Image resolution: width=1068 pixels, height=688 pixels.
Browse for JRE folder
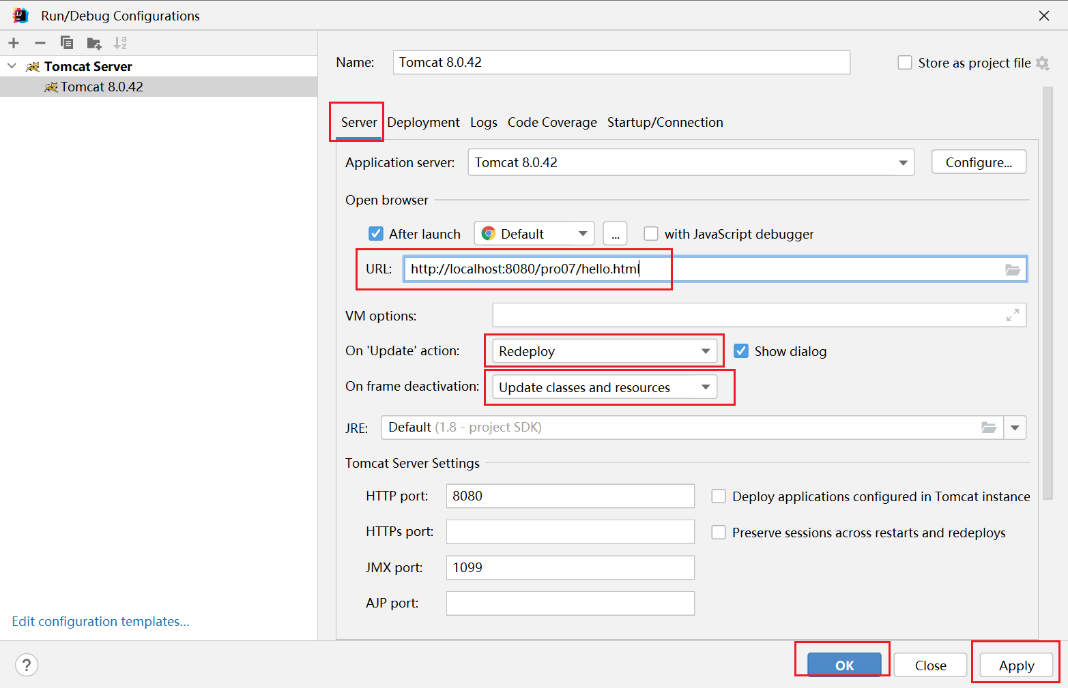989,428
